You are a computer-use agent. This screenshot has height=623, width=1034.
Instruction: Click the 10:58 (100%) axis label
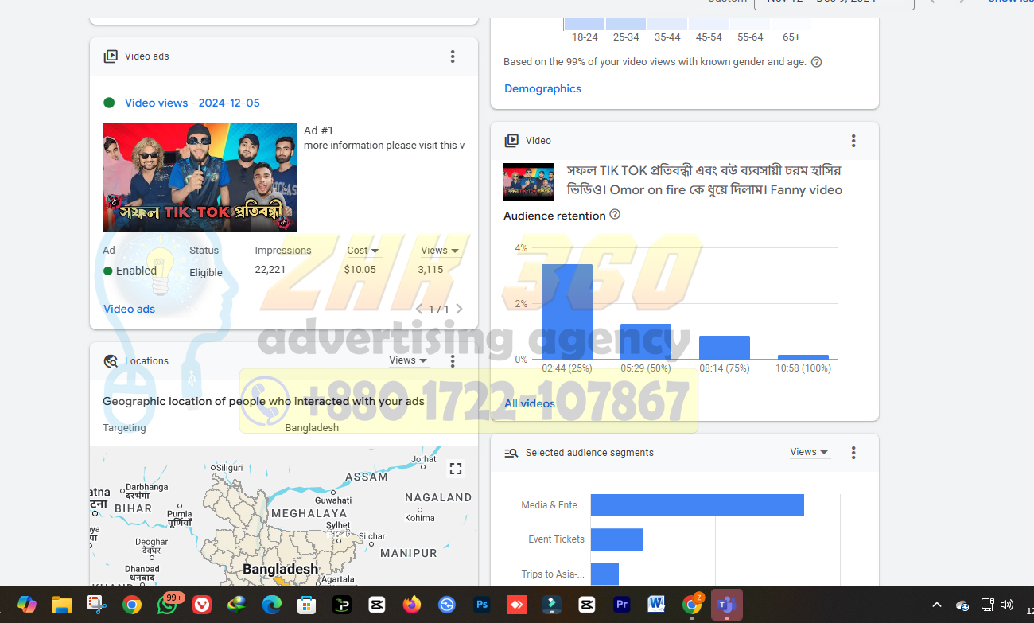[x=803, y=368]
